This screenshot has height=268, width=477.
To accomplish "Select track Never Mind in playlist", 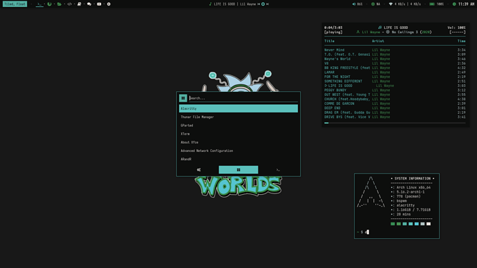I will point(395,50).
